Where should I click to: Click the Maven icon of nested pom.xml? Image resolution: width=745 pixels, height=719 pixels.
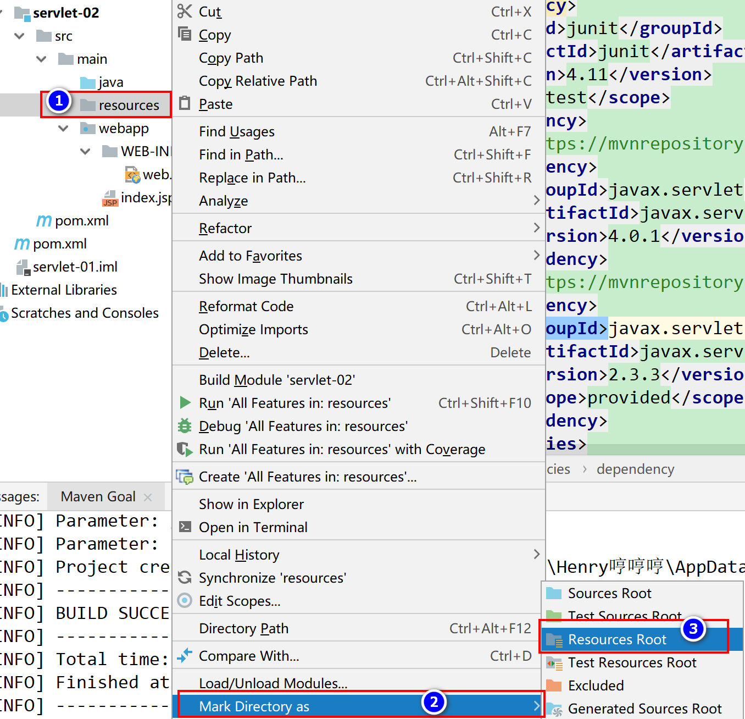click(44, 220)
